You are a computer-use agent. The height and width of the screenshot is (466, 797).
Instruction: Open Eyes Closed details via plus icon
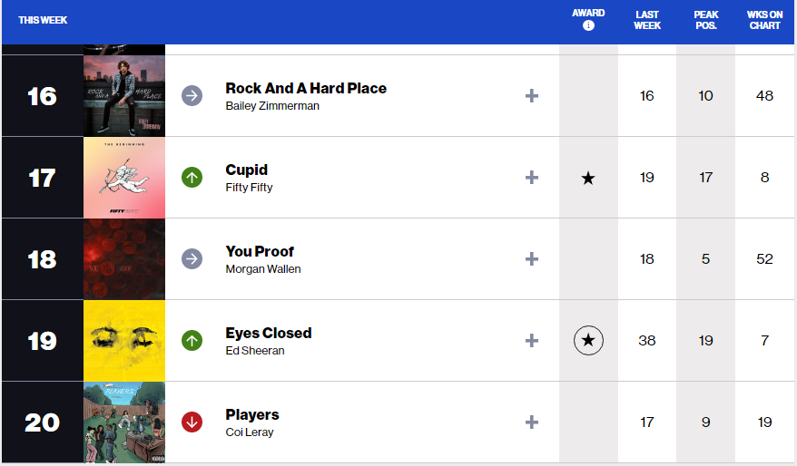pos(532,341)
